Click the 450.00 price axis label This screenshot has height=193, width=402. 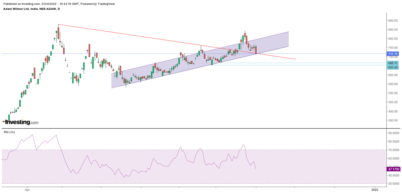tap(393, 102)
